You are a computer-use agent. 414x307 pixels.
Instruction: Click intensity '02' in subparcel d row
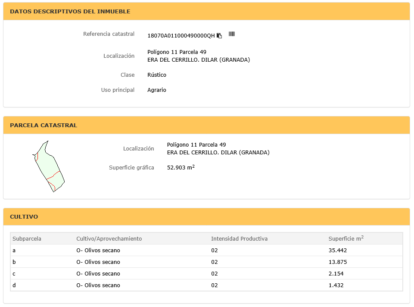(215, 285)
